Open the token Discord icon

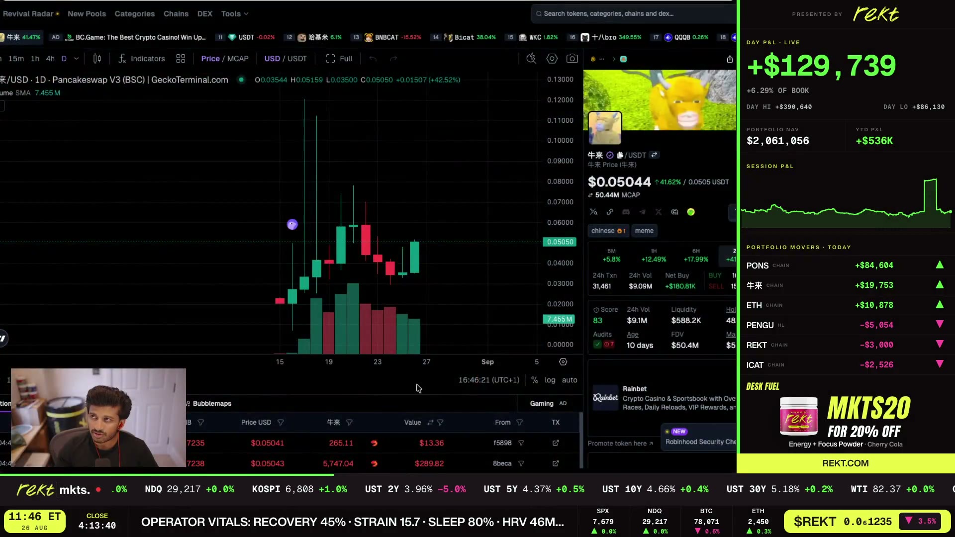tap(626, 212)
